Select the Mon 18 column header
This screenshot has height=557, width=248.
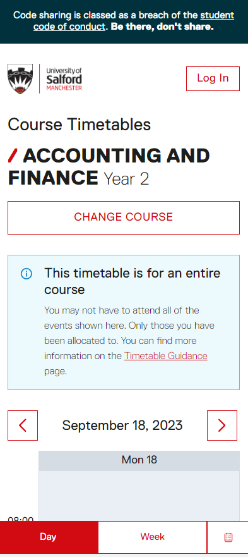(x=139, y=460)
